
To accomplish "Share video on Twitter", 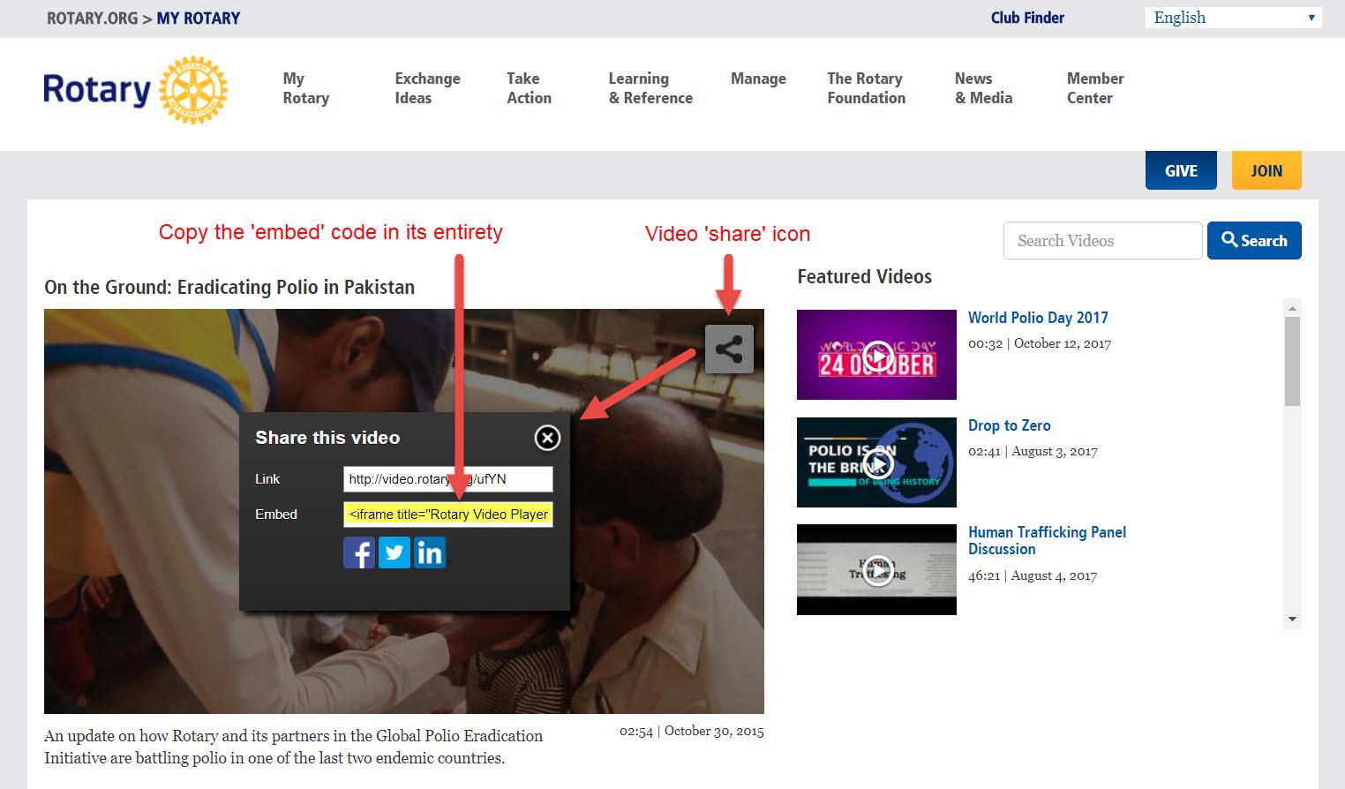I will click(394, 553).
